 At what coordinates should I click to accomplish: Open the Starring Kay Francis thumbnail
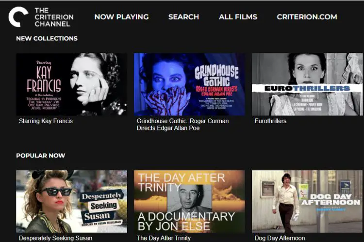click(x=71, y=84)
